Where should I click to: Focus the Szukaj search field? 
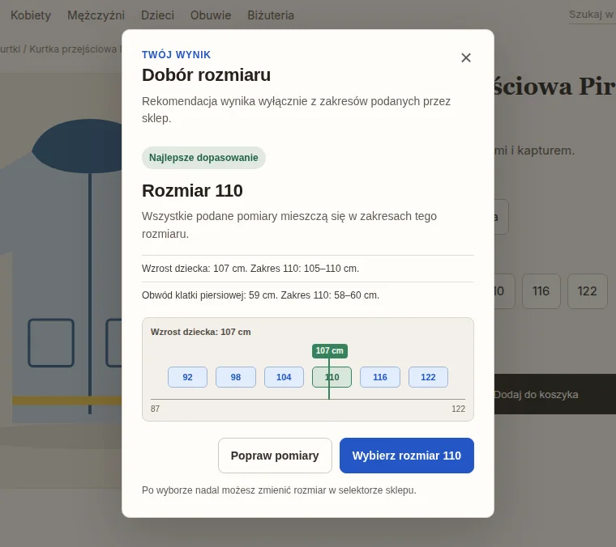[592, 15]
